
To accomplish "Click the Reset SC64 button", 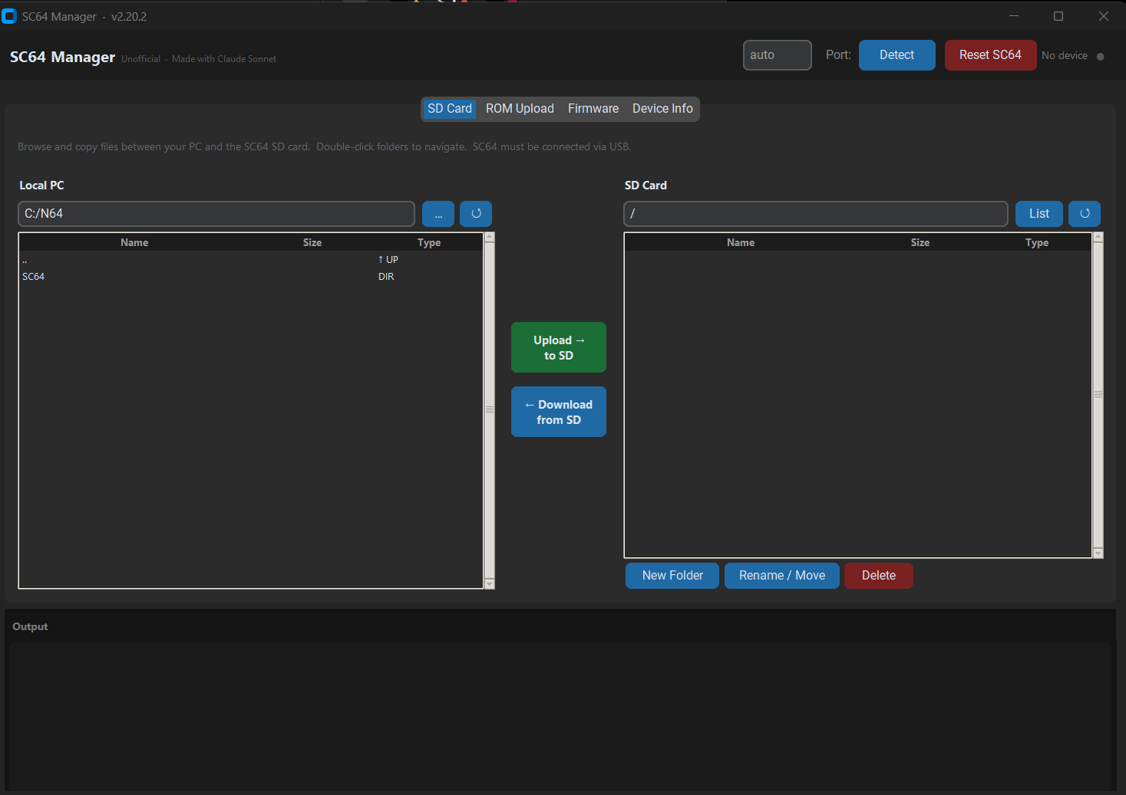I will click(x=990, y=55).
